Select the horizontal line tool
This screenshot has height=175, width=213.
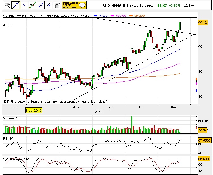pyautogui.click(x=24, y=5)
